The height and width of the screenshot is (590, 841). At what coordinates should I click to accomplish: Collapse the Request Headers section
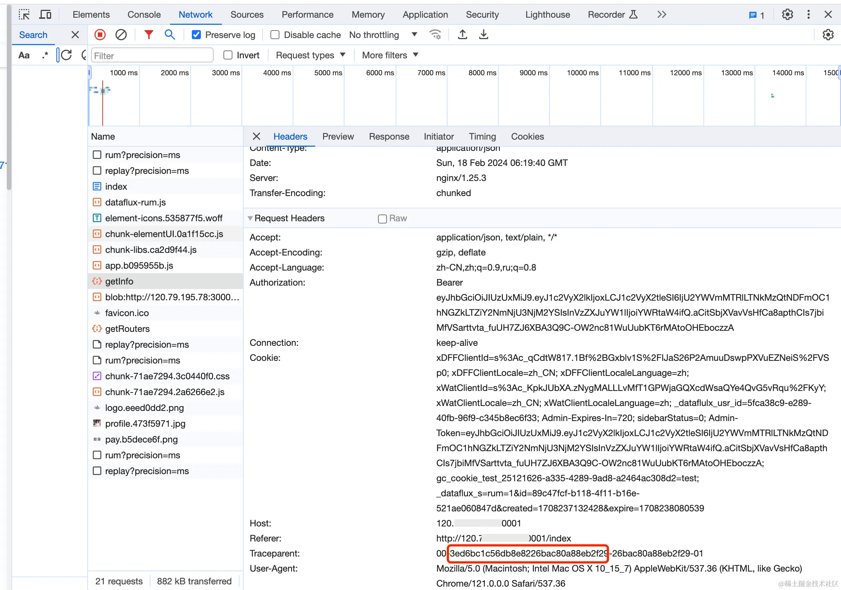[250, 218]
